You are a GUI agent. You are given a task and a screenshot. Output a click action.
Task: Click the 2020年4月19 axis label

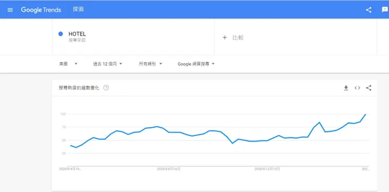pyautogui.click(x=70, y=169)
